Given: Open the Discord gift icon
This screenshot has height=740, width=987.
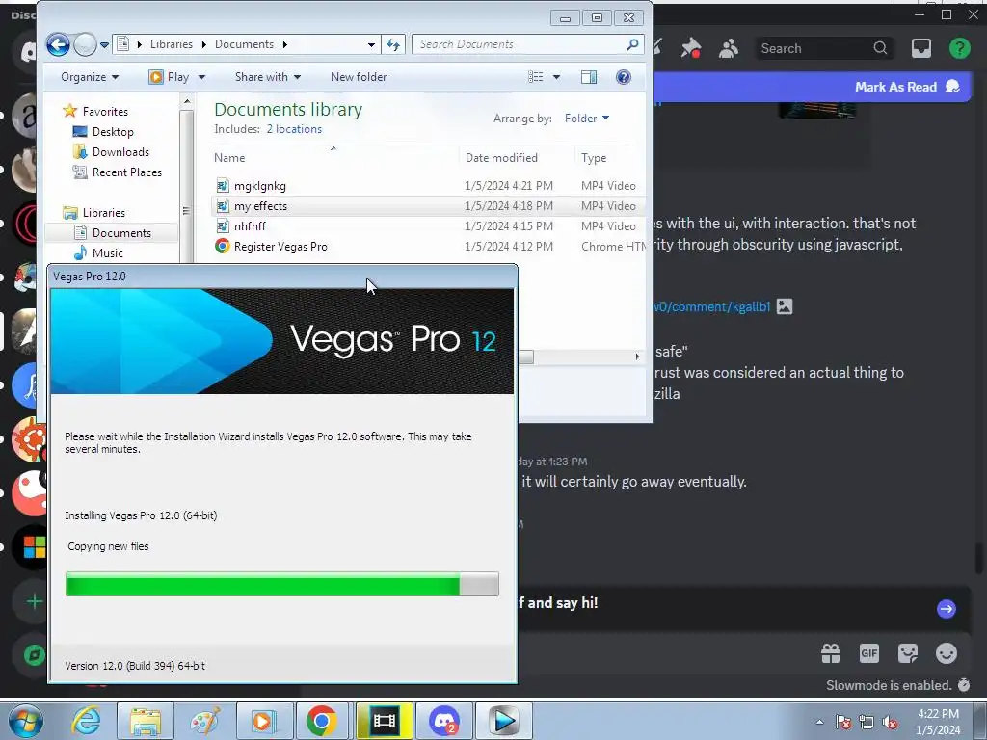Looking at the screenshot, I should (x=831, y=653).
